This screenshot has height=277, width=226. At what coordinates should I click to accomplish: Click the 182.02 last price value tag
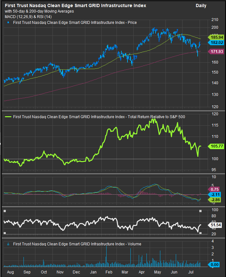[216, 43]
